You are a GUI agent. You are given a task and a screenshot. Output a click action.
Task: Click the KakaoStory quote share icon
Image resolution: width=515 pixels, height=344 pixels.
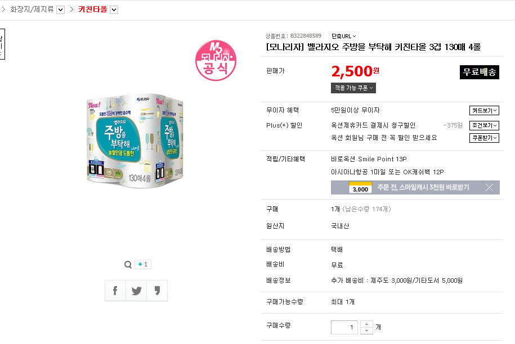click(157, 291)
